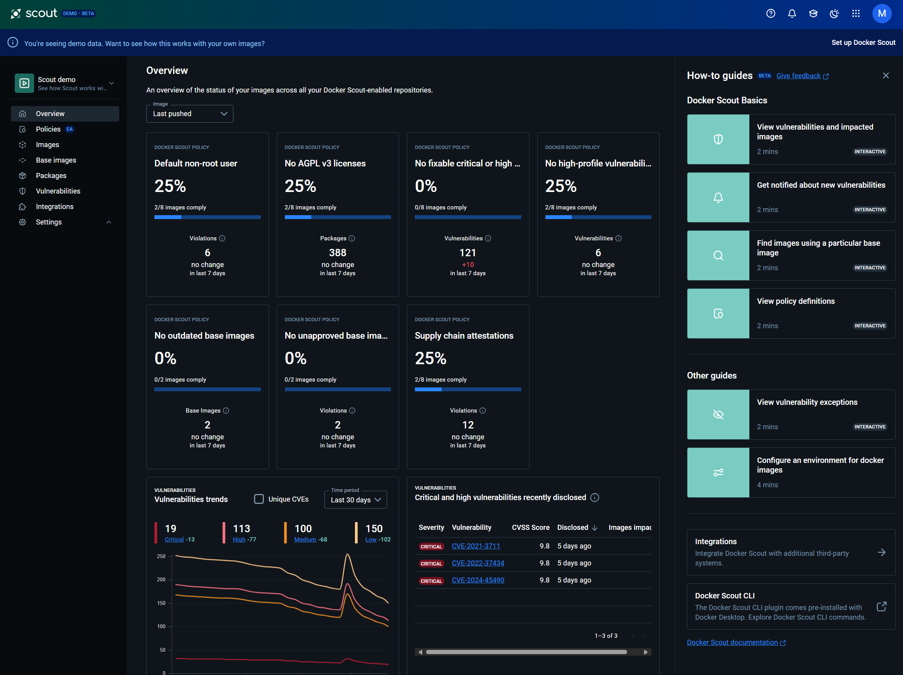This screenshot has width=903, height=675.
Task: Click the Integrations card arrow icon
Action: 881,552
